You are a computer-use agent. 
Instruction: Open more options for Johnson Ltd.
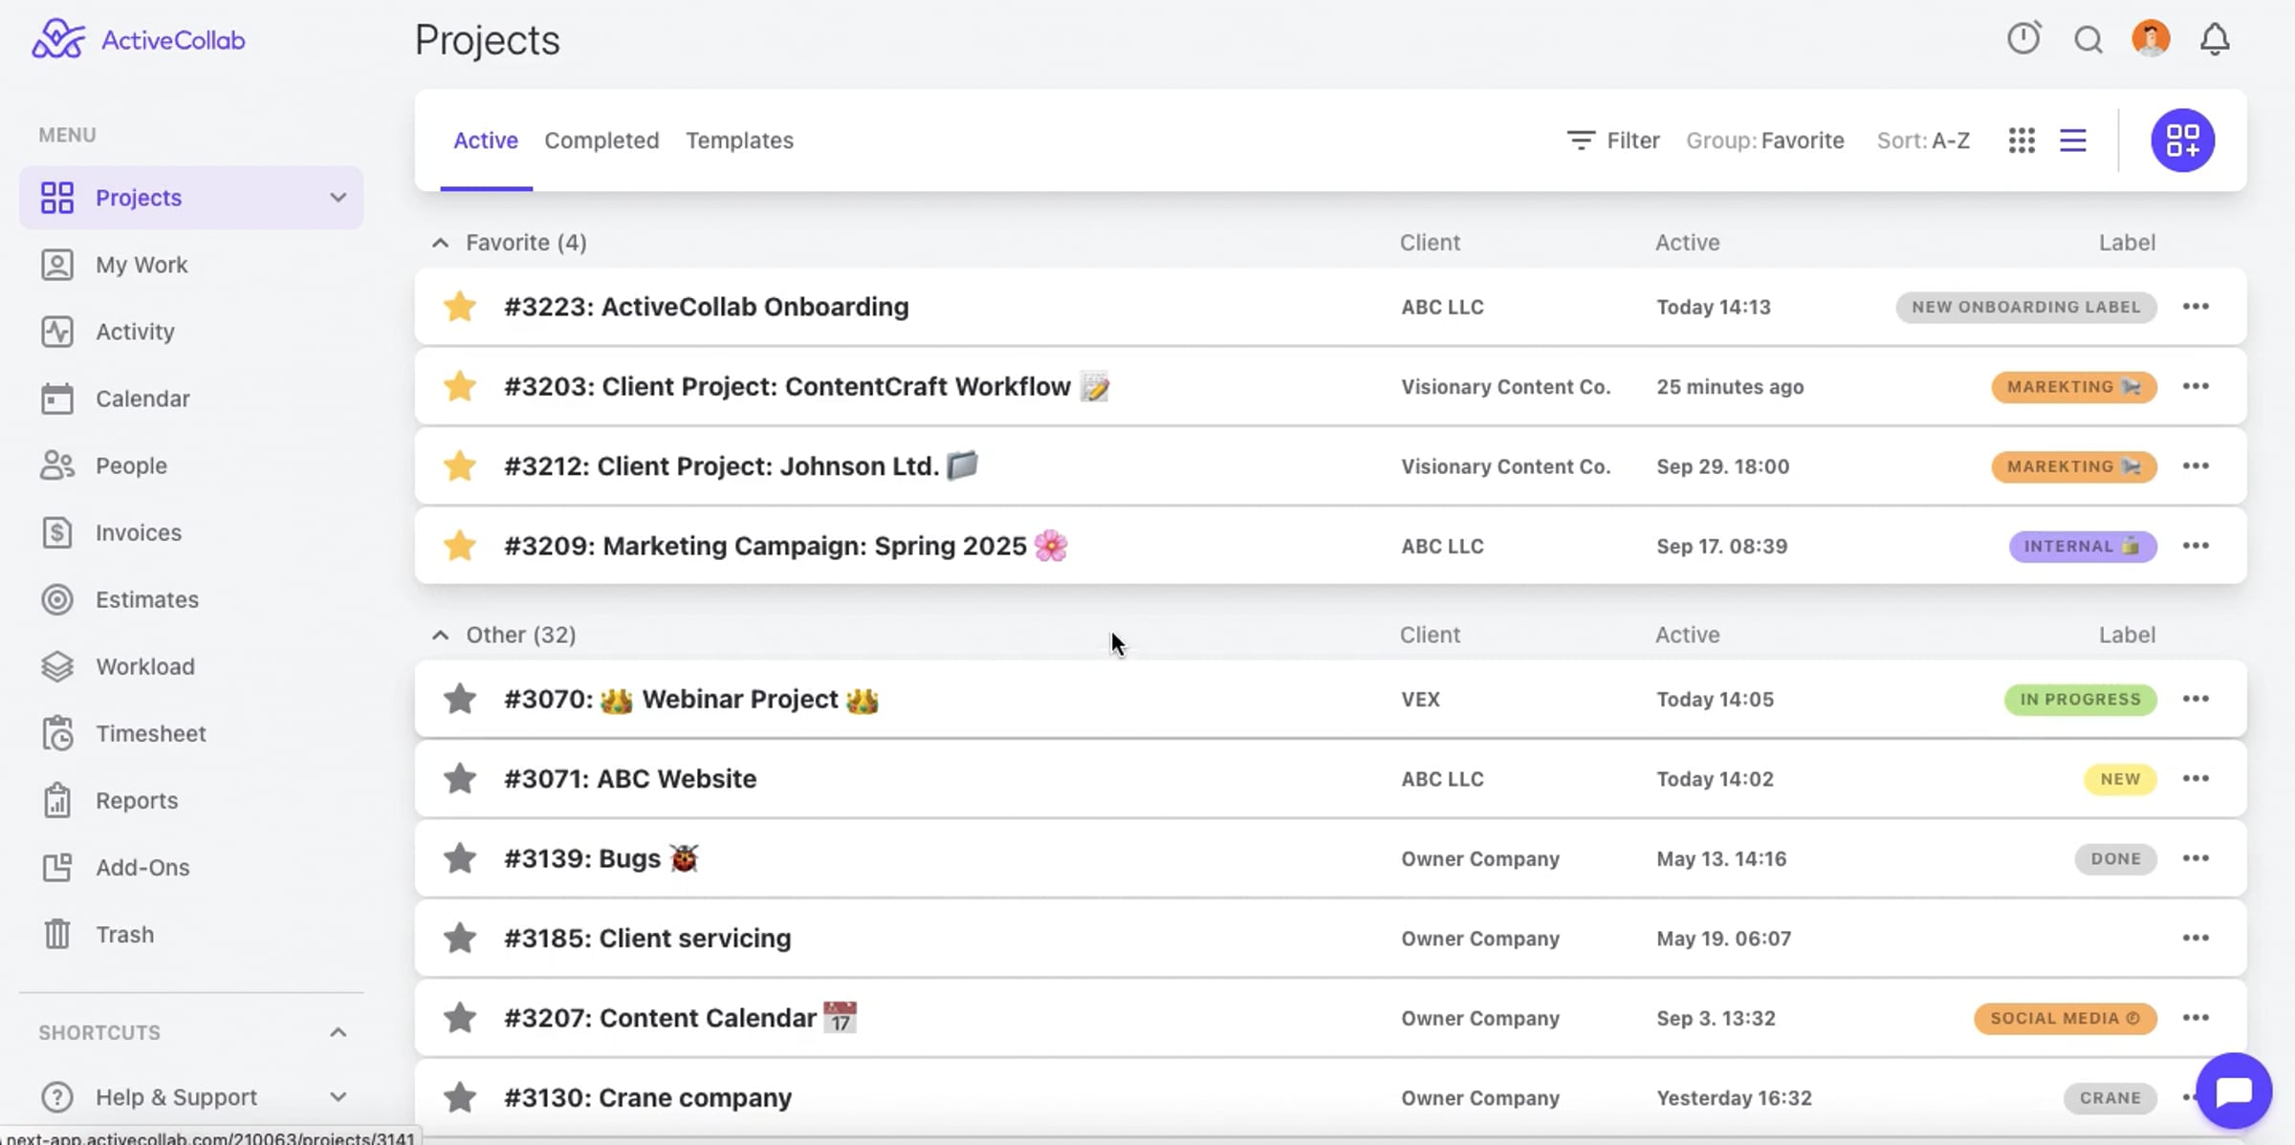tap(2196, 466)
